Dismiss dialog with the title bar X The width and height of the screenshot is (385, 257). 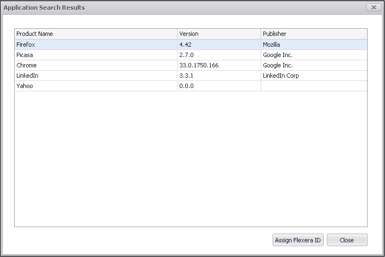pos(373,8)
